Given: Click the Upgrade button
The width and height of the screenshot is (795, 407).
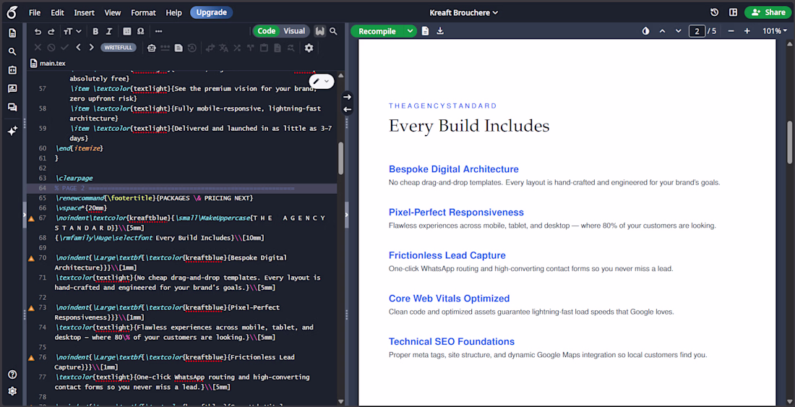Looking at the screenshot, I should (212, 13).
